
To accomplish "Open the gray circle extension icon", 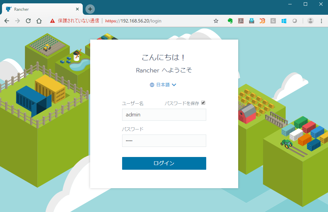I will coord(295,21).
